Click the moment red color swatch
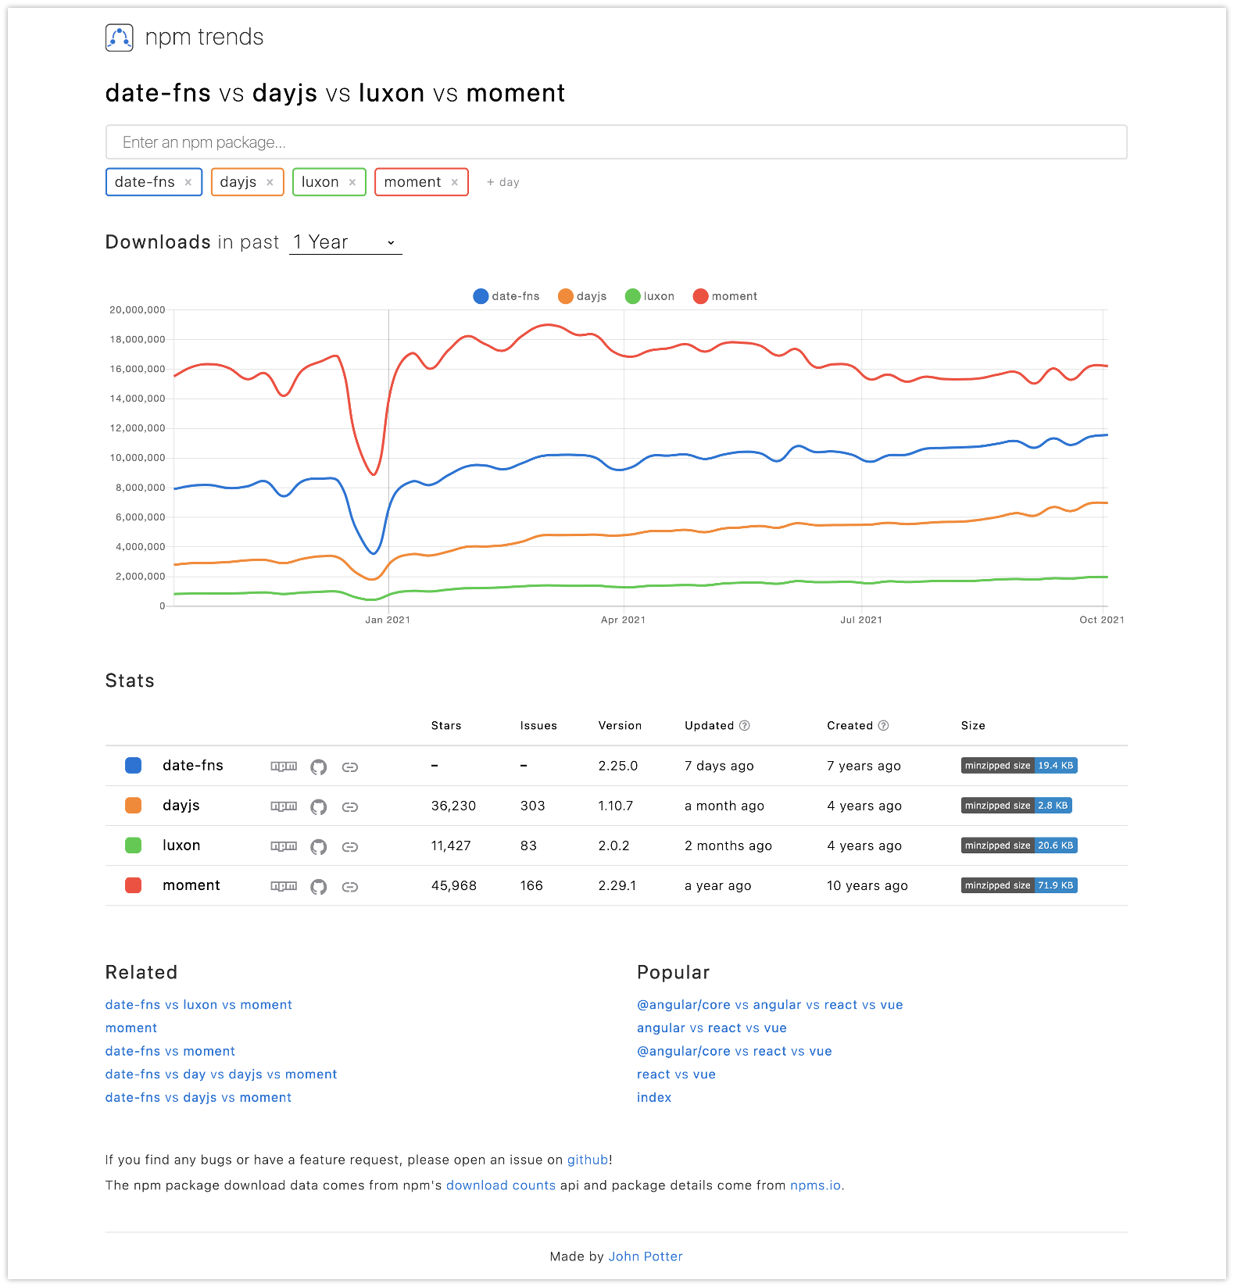This screenshot has width=1234, height=1287. tap(134, 885)
